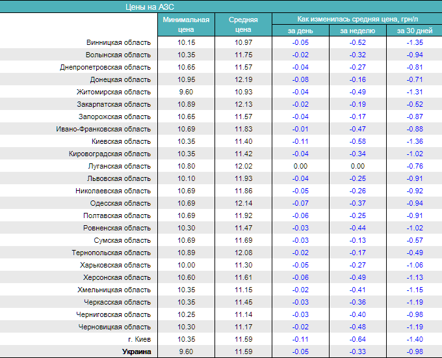Select the 'за день' column header
442x358 pixels.
point(300,31)
